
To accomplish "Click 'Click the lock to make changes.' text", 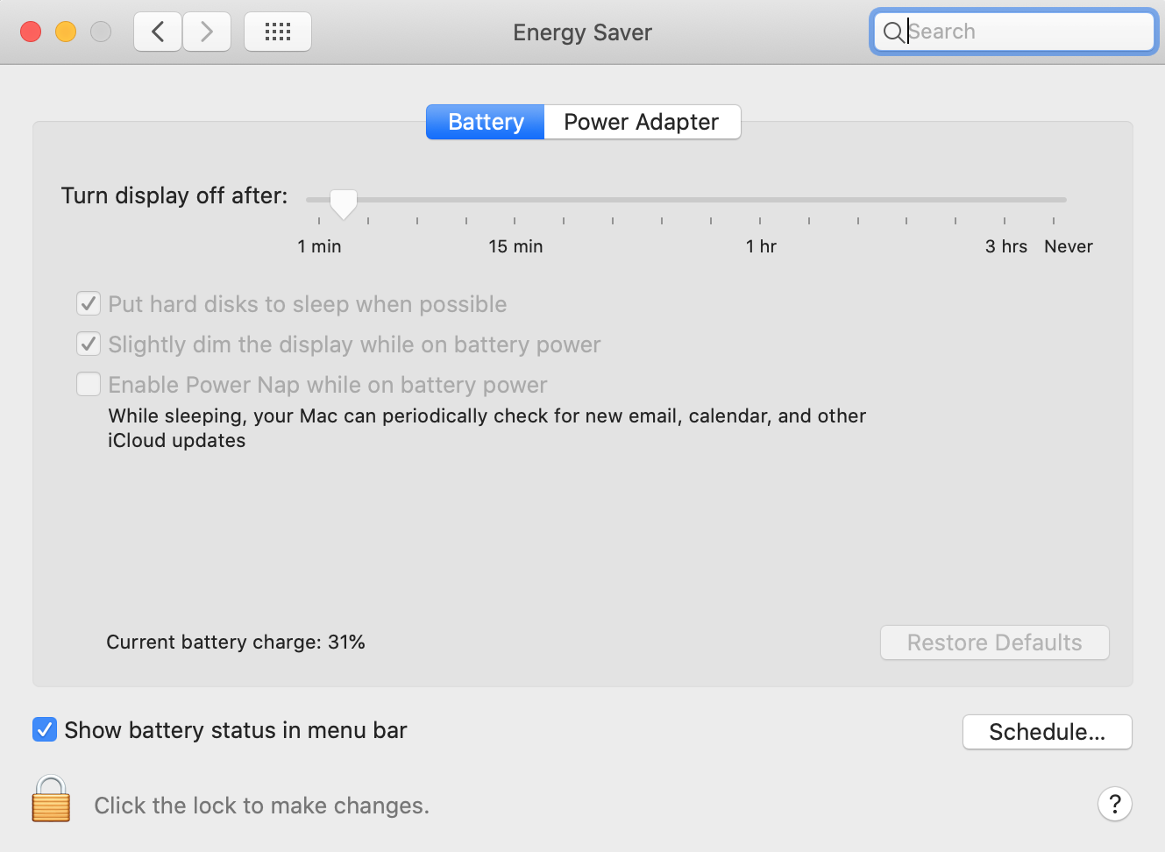I will coord(262,806).
